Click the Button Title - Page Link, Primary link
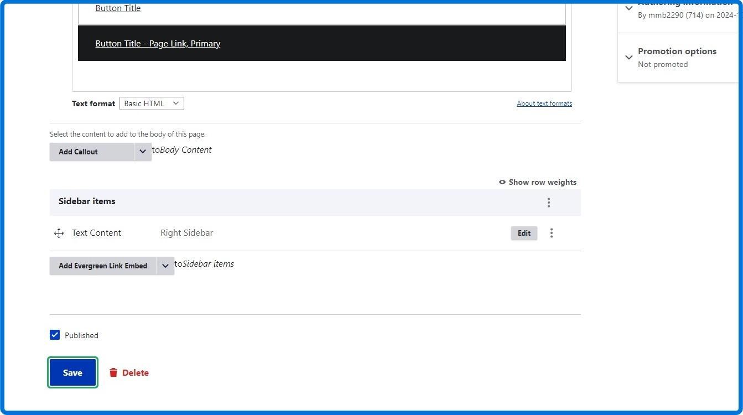 point(158,44)
